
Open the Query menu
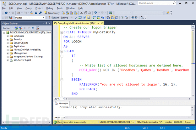pos(29,8)
